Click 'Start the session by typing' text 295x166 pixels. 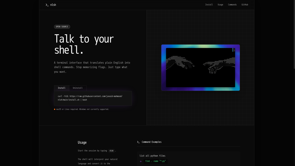tap(92, 151)
